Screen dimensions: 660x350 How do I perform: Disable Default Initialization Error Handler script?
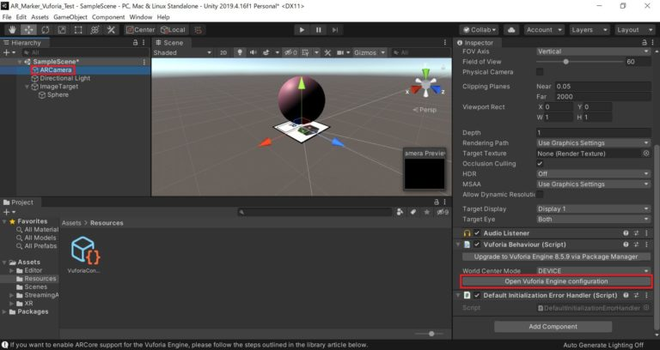pos(477,295)
